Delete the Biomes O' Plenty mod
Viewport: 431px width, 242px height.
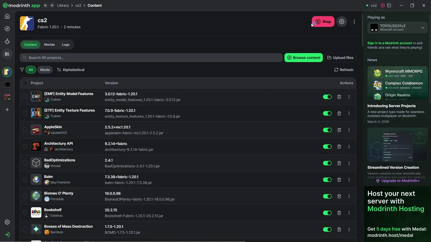(x=339, y=196)
